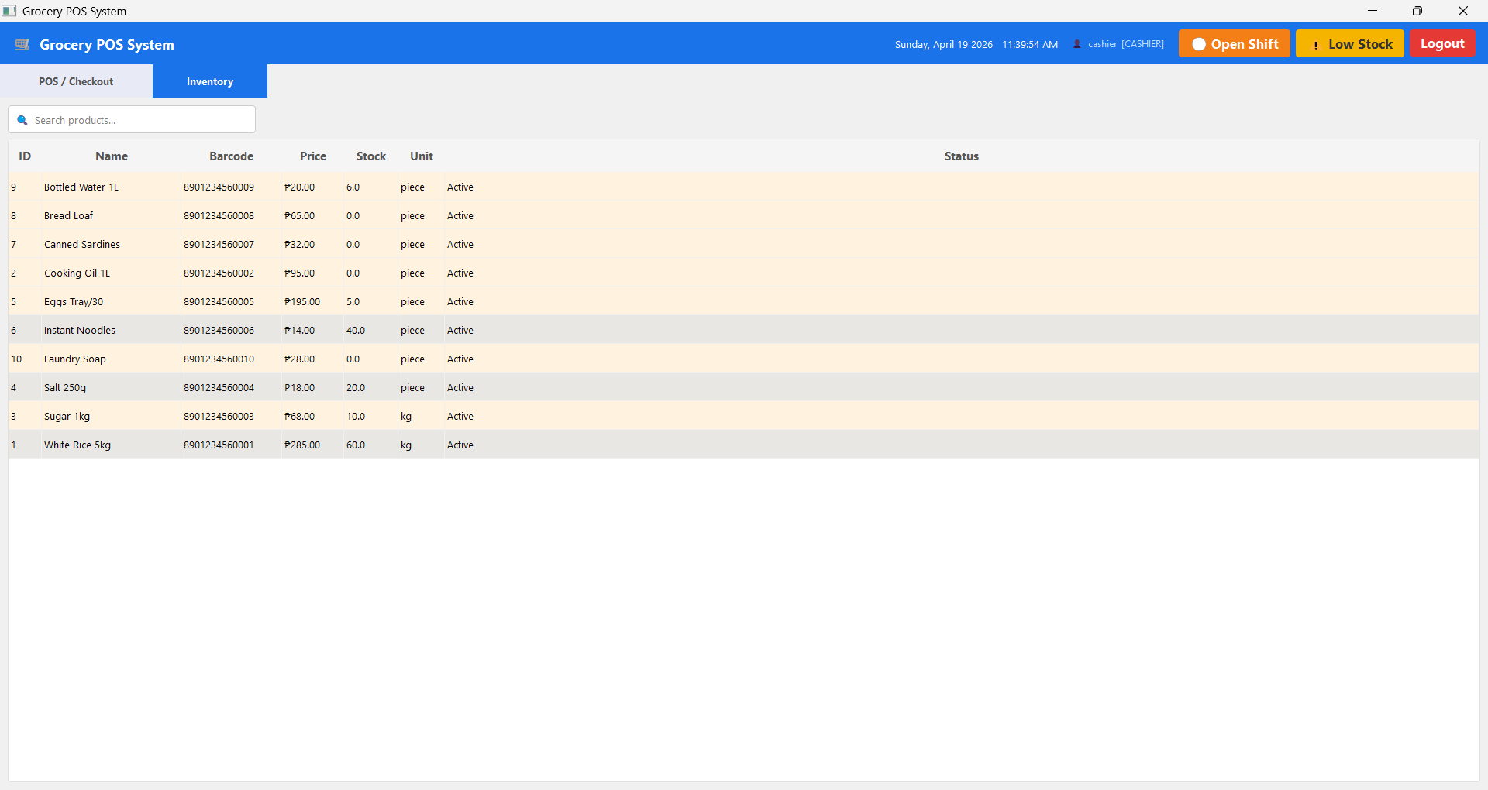Select the Laundry Soap product name
This screenshot has width=1488, height=790.
point(75,359)
